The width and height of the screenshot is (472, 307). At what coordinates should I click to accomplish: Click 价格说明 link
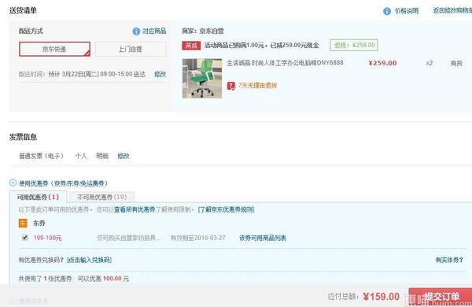(x=407, y=11)
